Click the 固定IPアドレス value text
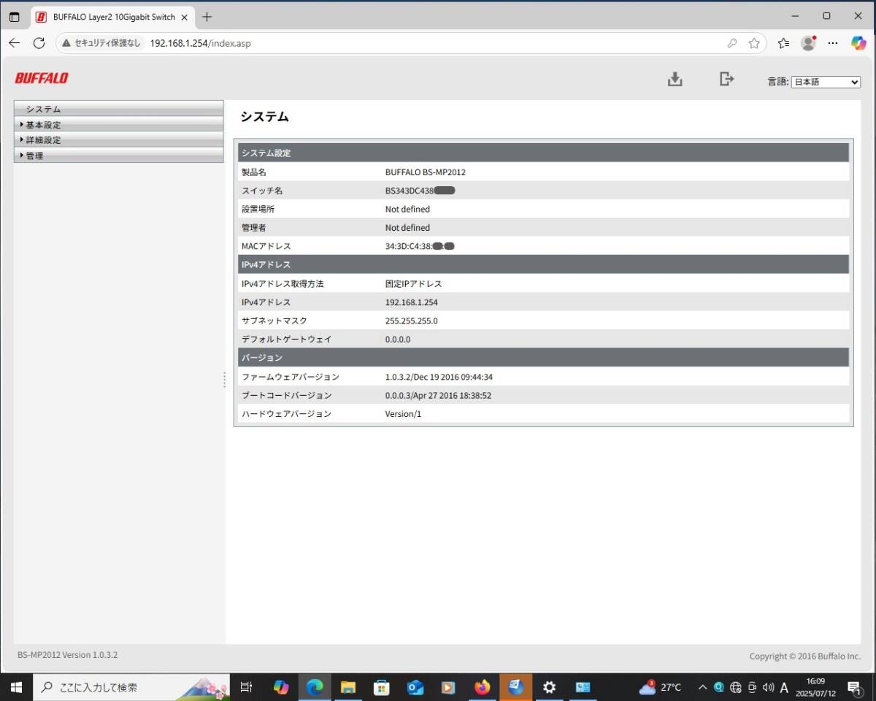This screenshot has width=876, height=701. 414,283
